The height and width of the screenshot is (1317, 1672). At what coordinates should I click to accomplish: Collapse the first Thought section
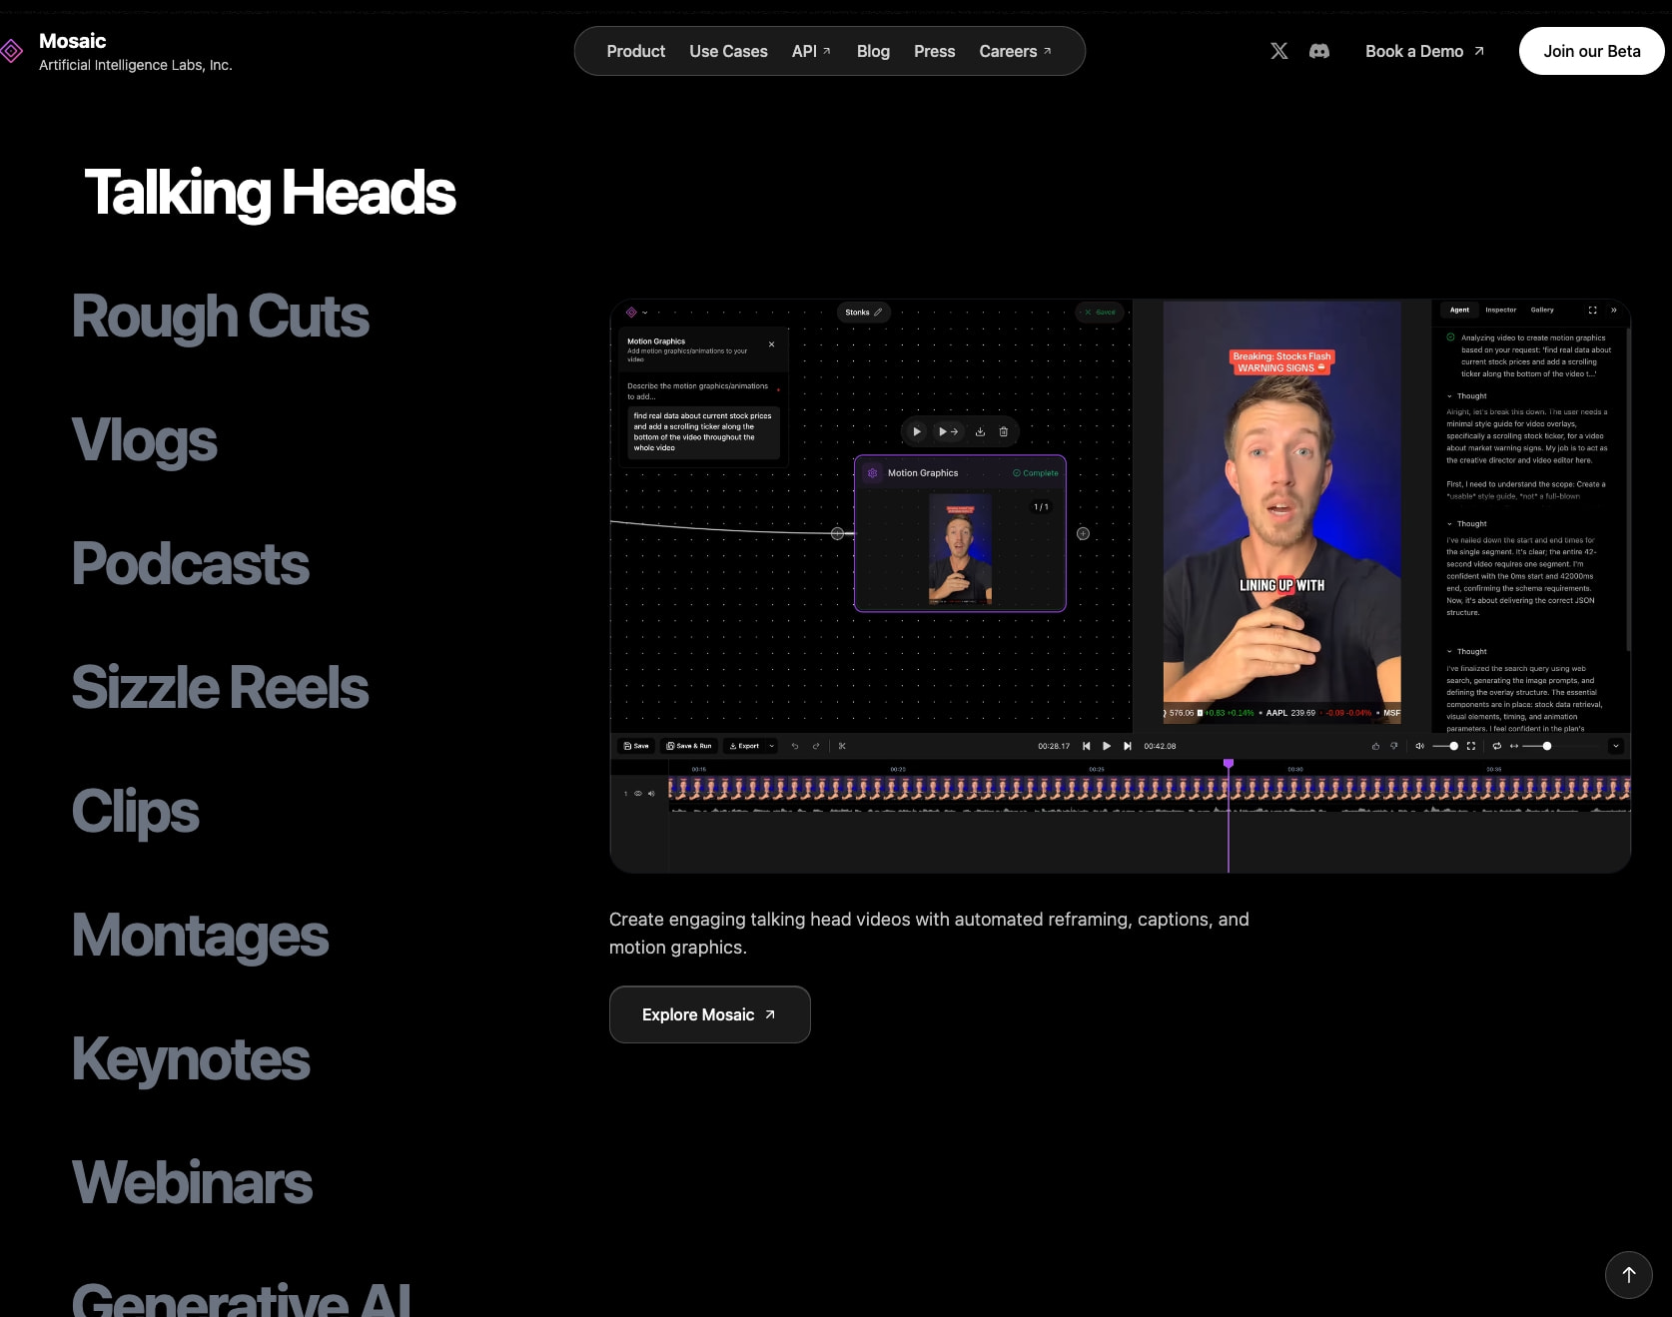point(1467,396)
